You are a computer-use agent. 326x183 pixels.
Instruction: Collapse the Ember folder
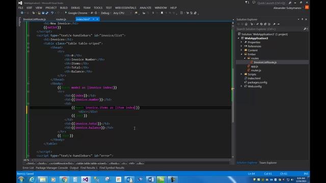tap(241, 54)
